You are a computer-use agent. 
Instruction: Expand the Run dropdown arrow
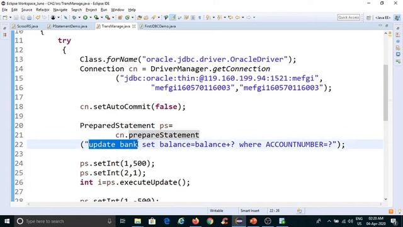point(91,18)
